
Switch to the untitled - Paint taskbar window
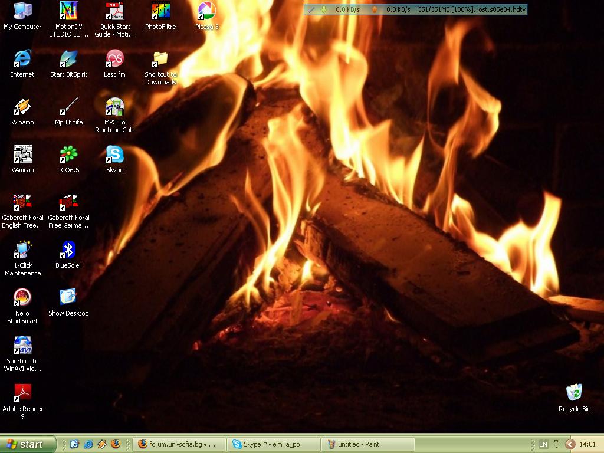tap(369, 444)
